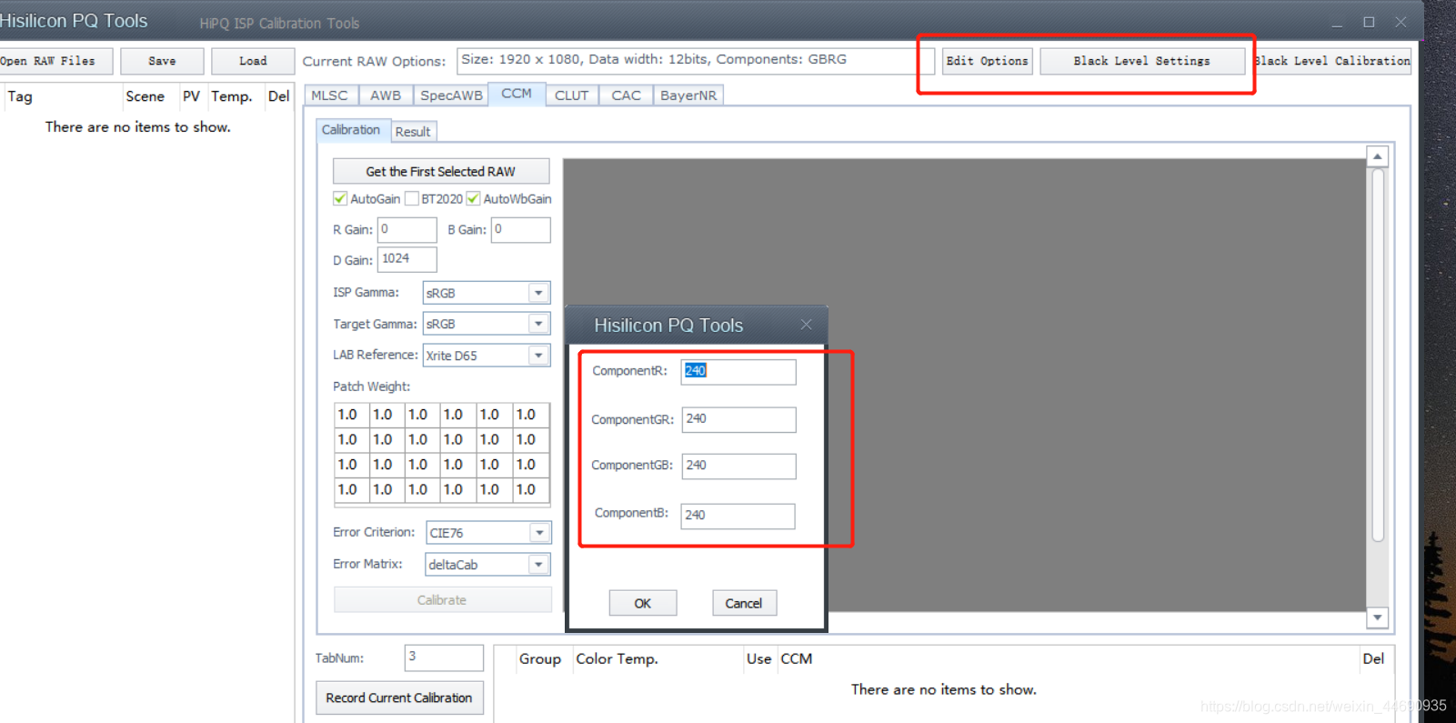Viewport: 1456px width, 723px height.
Task: Cancel the component dialog
Action: 744,603
